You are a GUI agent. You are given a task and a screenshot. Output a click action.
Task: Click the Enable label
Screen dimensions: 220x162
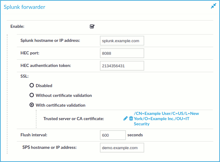pos(17,26)
